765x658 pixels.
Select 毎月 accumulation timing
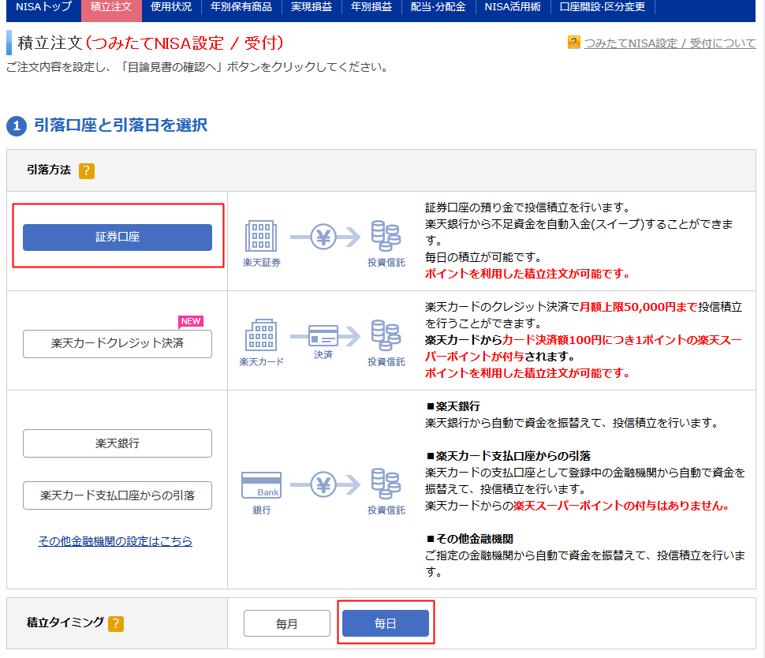287,623
